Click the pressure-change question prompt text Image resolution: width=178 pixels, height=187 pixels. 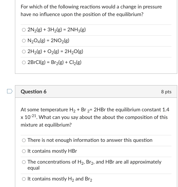(x=91, y=11)
